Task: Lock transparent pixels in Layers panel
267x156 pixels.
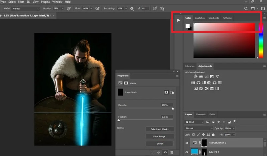Action: point(193,135)
